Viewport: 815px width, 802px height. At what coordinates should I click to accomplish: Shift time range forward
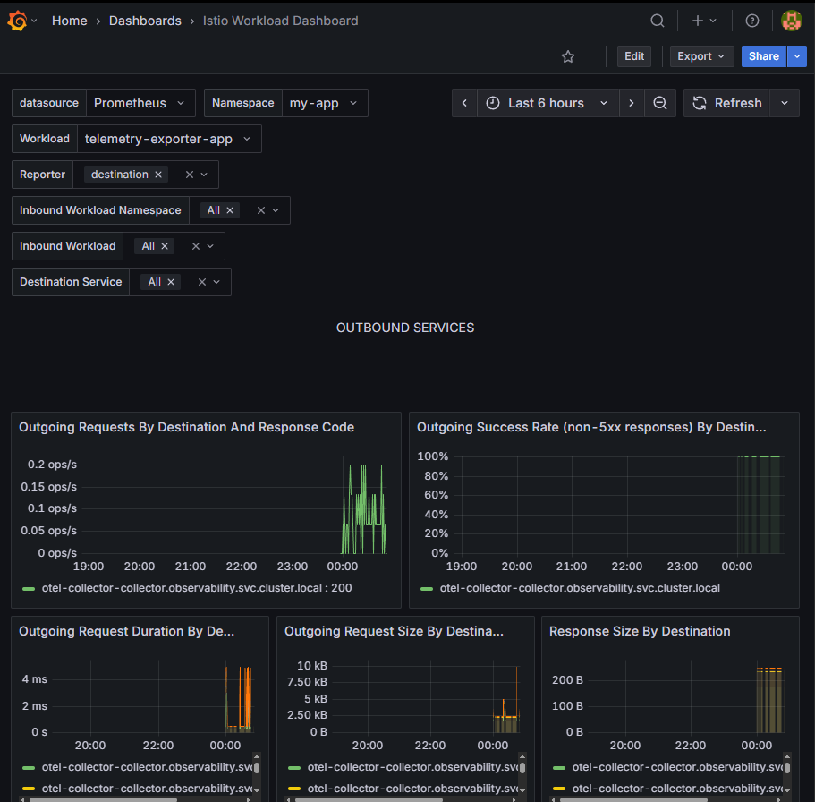(x=632, y=103)
